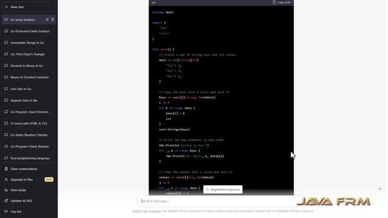Click chat bubble icon next to Rust programming

pos(7,158)
